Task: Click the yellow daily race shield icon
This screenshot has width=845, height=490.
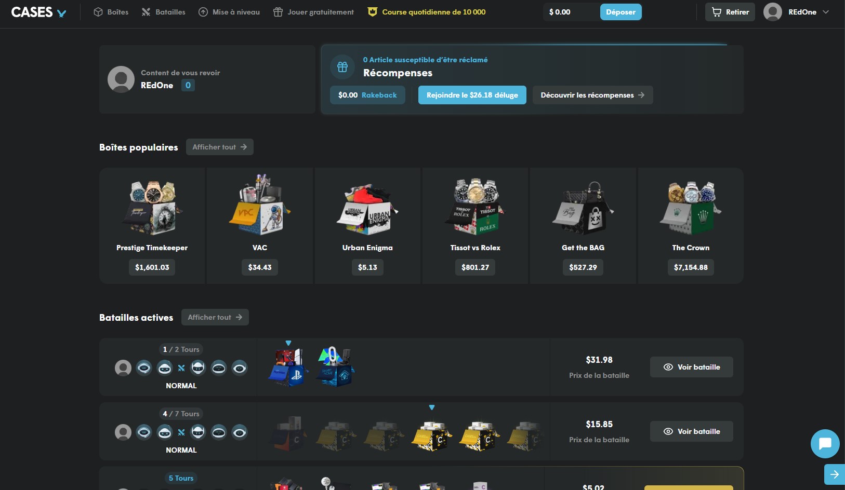Action: (x=373, y=11)
